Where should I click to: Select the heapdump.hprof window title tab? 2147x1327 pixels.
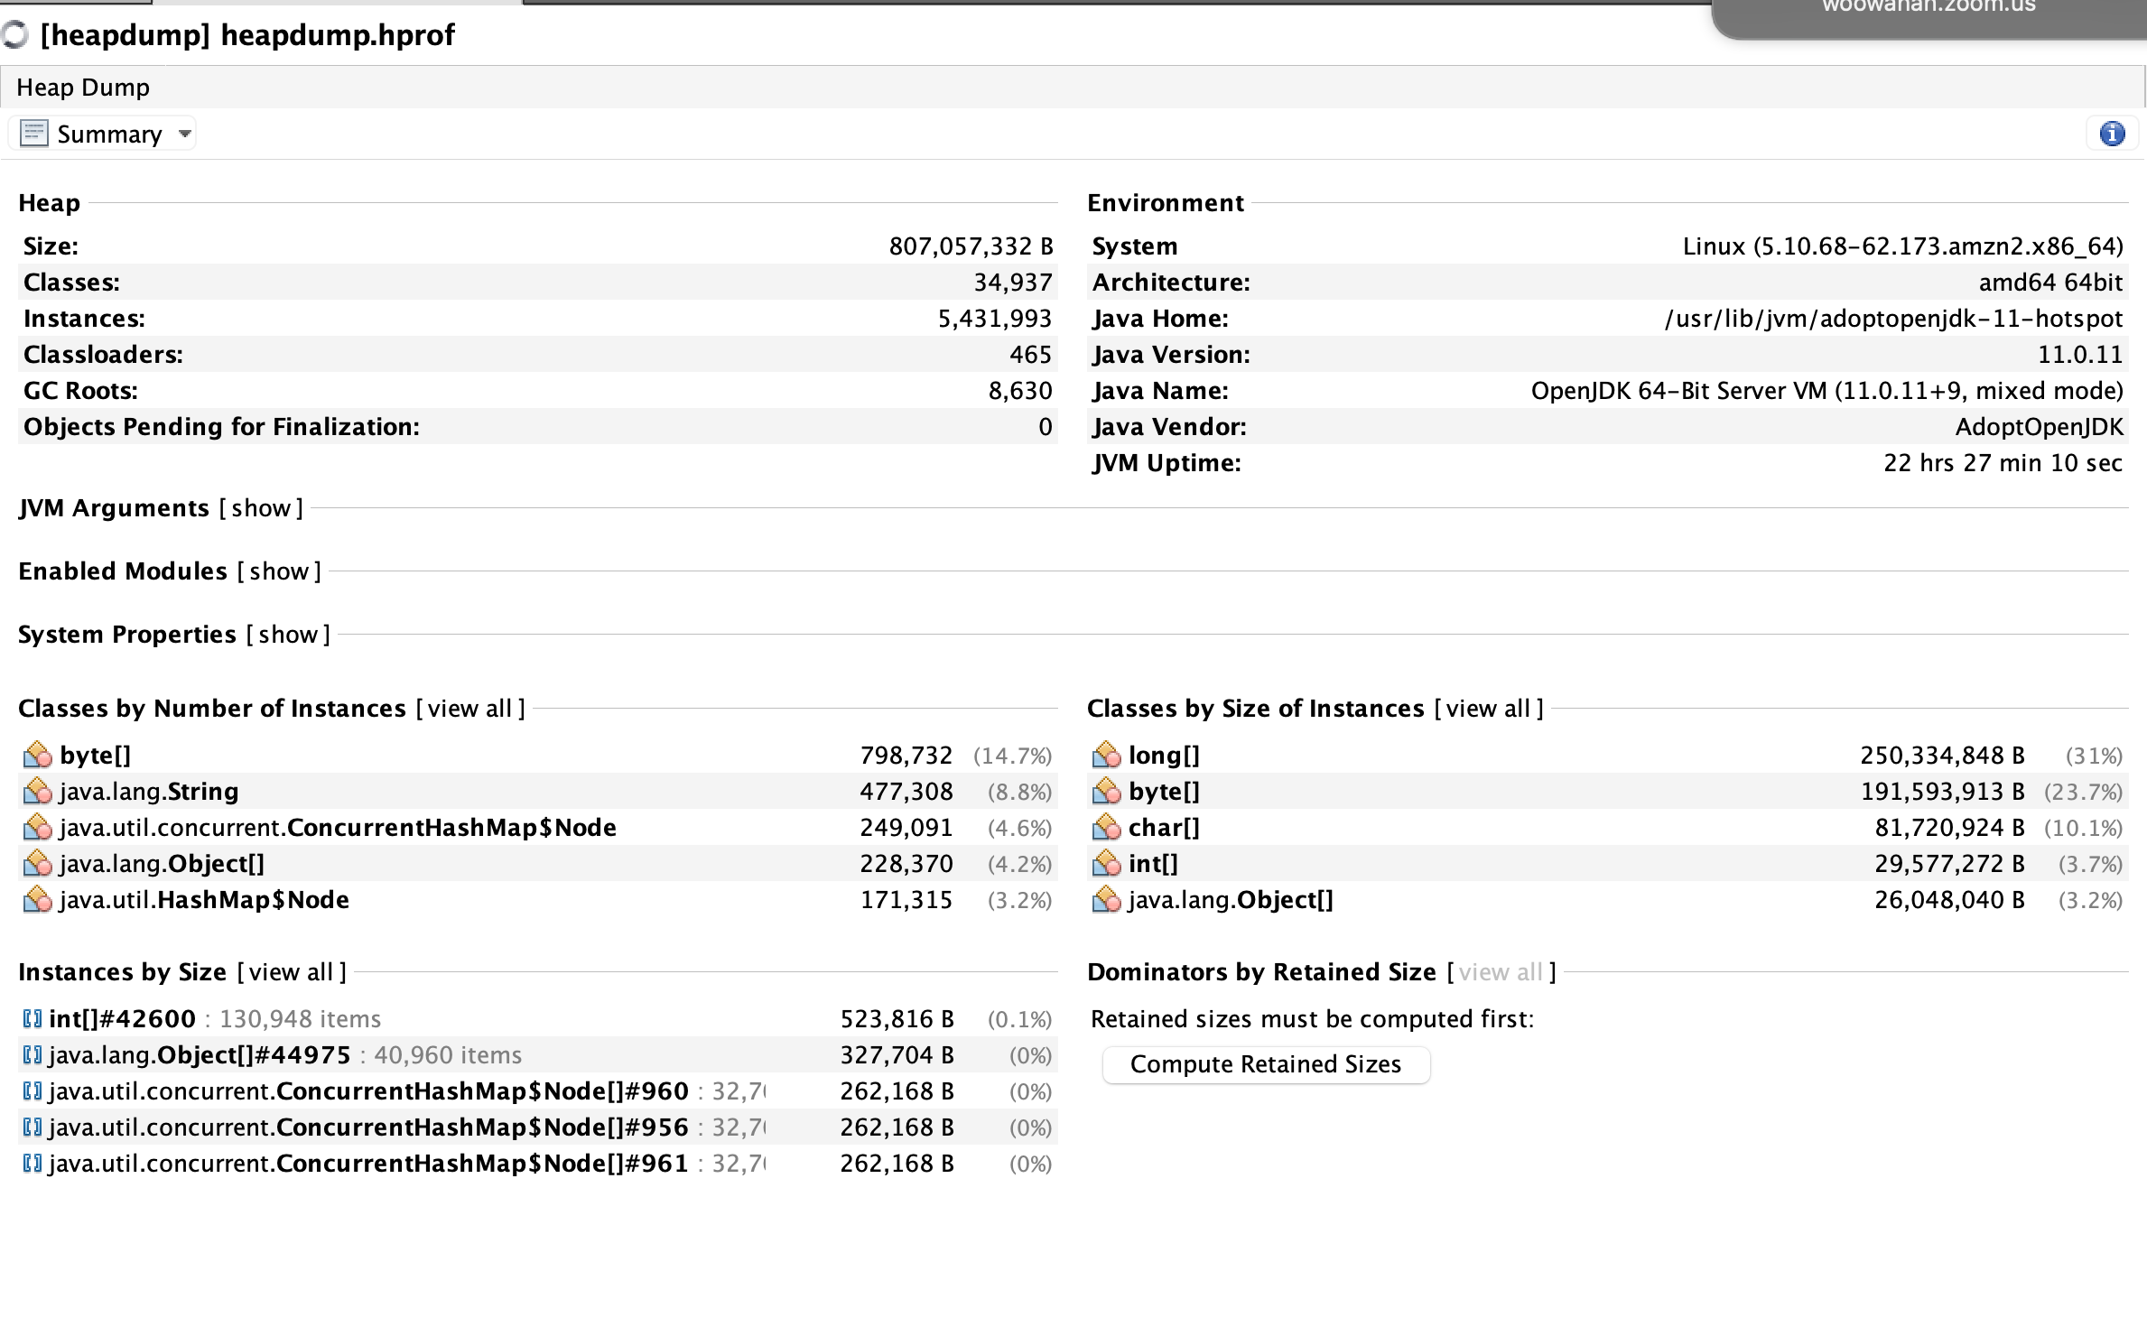247,35
